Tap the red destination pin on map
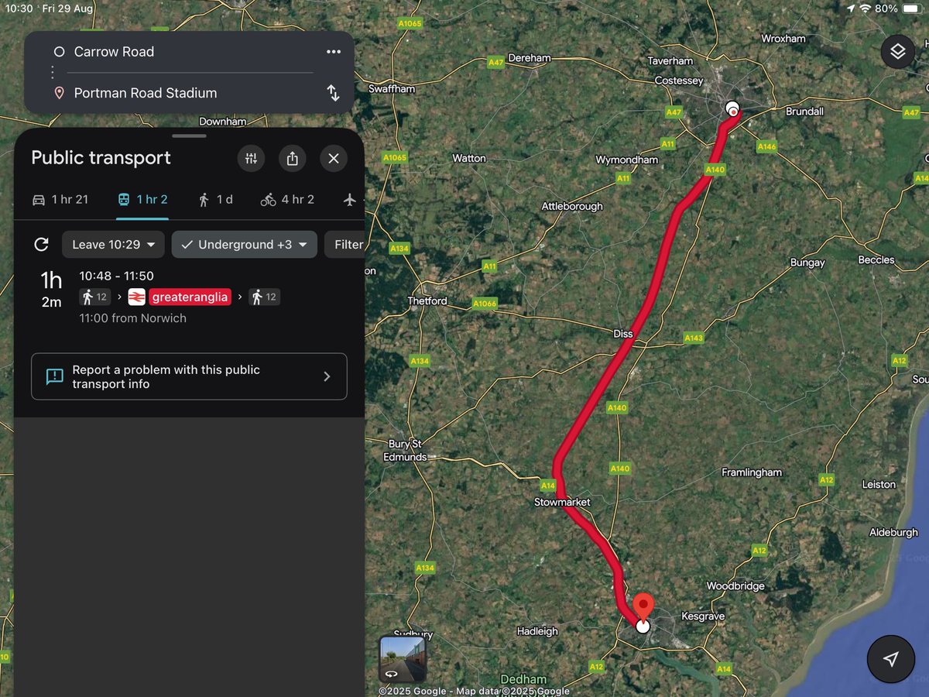The height and width of the screenshot is (697, 929). (643, 606)
